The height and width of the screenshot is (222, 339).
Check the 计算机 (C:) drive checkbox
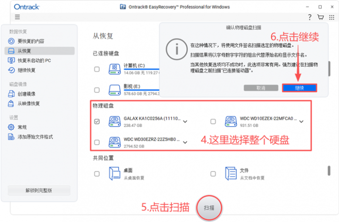click(97, 70)
